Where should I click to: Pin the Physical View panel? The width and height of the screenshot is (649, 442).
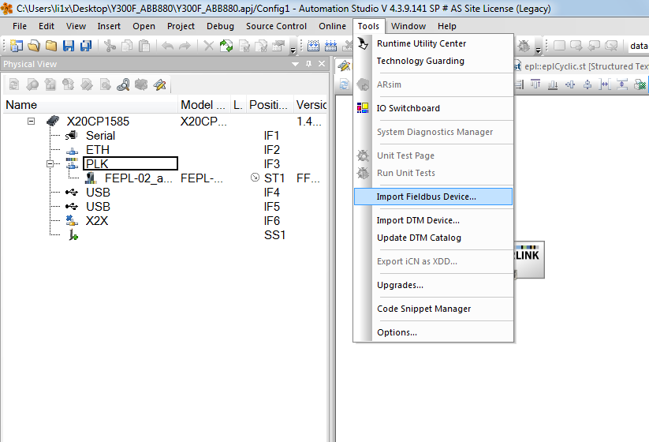tap(308, 64)
